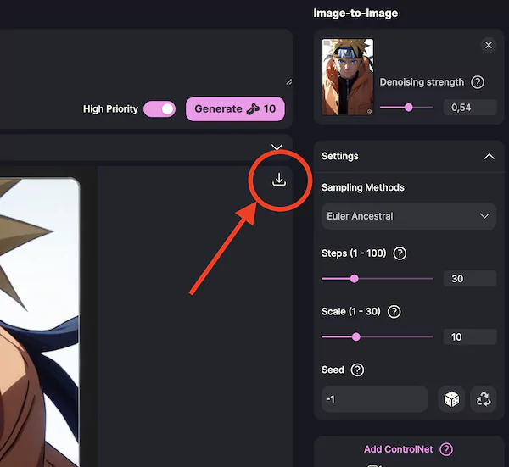Open the Steps help question mark
This screenshot has height=467, width=509.
(400, 253)
